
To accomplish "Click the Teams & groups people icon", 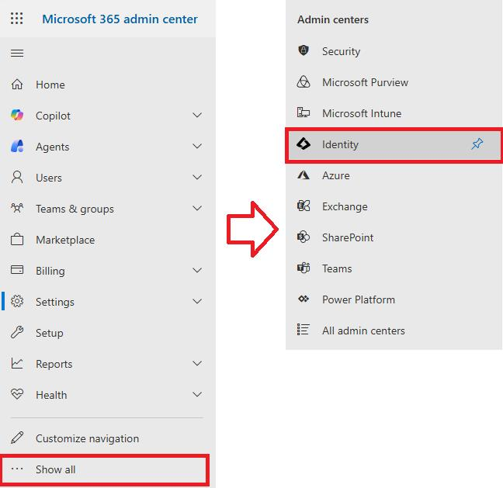I will [17, 208].
